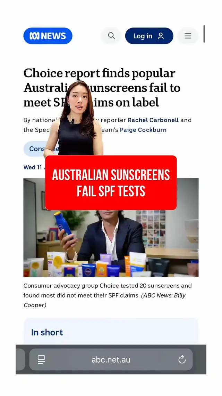Image resolution: width=222 pixels, height=396 pixels.
Task: Open Rachel Carbonell author link
Action: pos(153,120)
